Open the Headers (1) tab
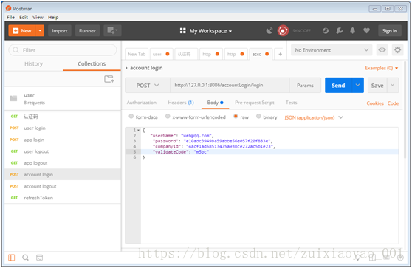This screenshot has height=268, width=412. (x=181, y=103)
